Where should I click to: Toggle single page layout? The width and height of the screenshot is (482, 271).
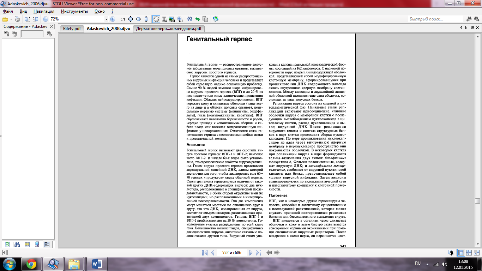pos(461,253)
